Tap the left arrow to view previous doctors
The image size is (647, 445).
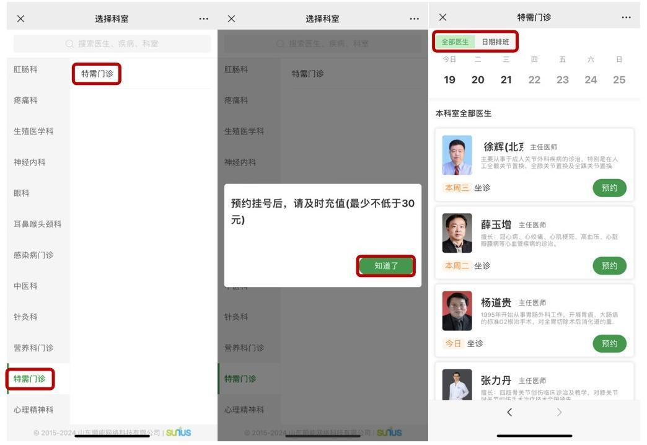coord(509,412)
